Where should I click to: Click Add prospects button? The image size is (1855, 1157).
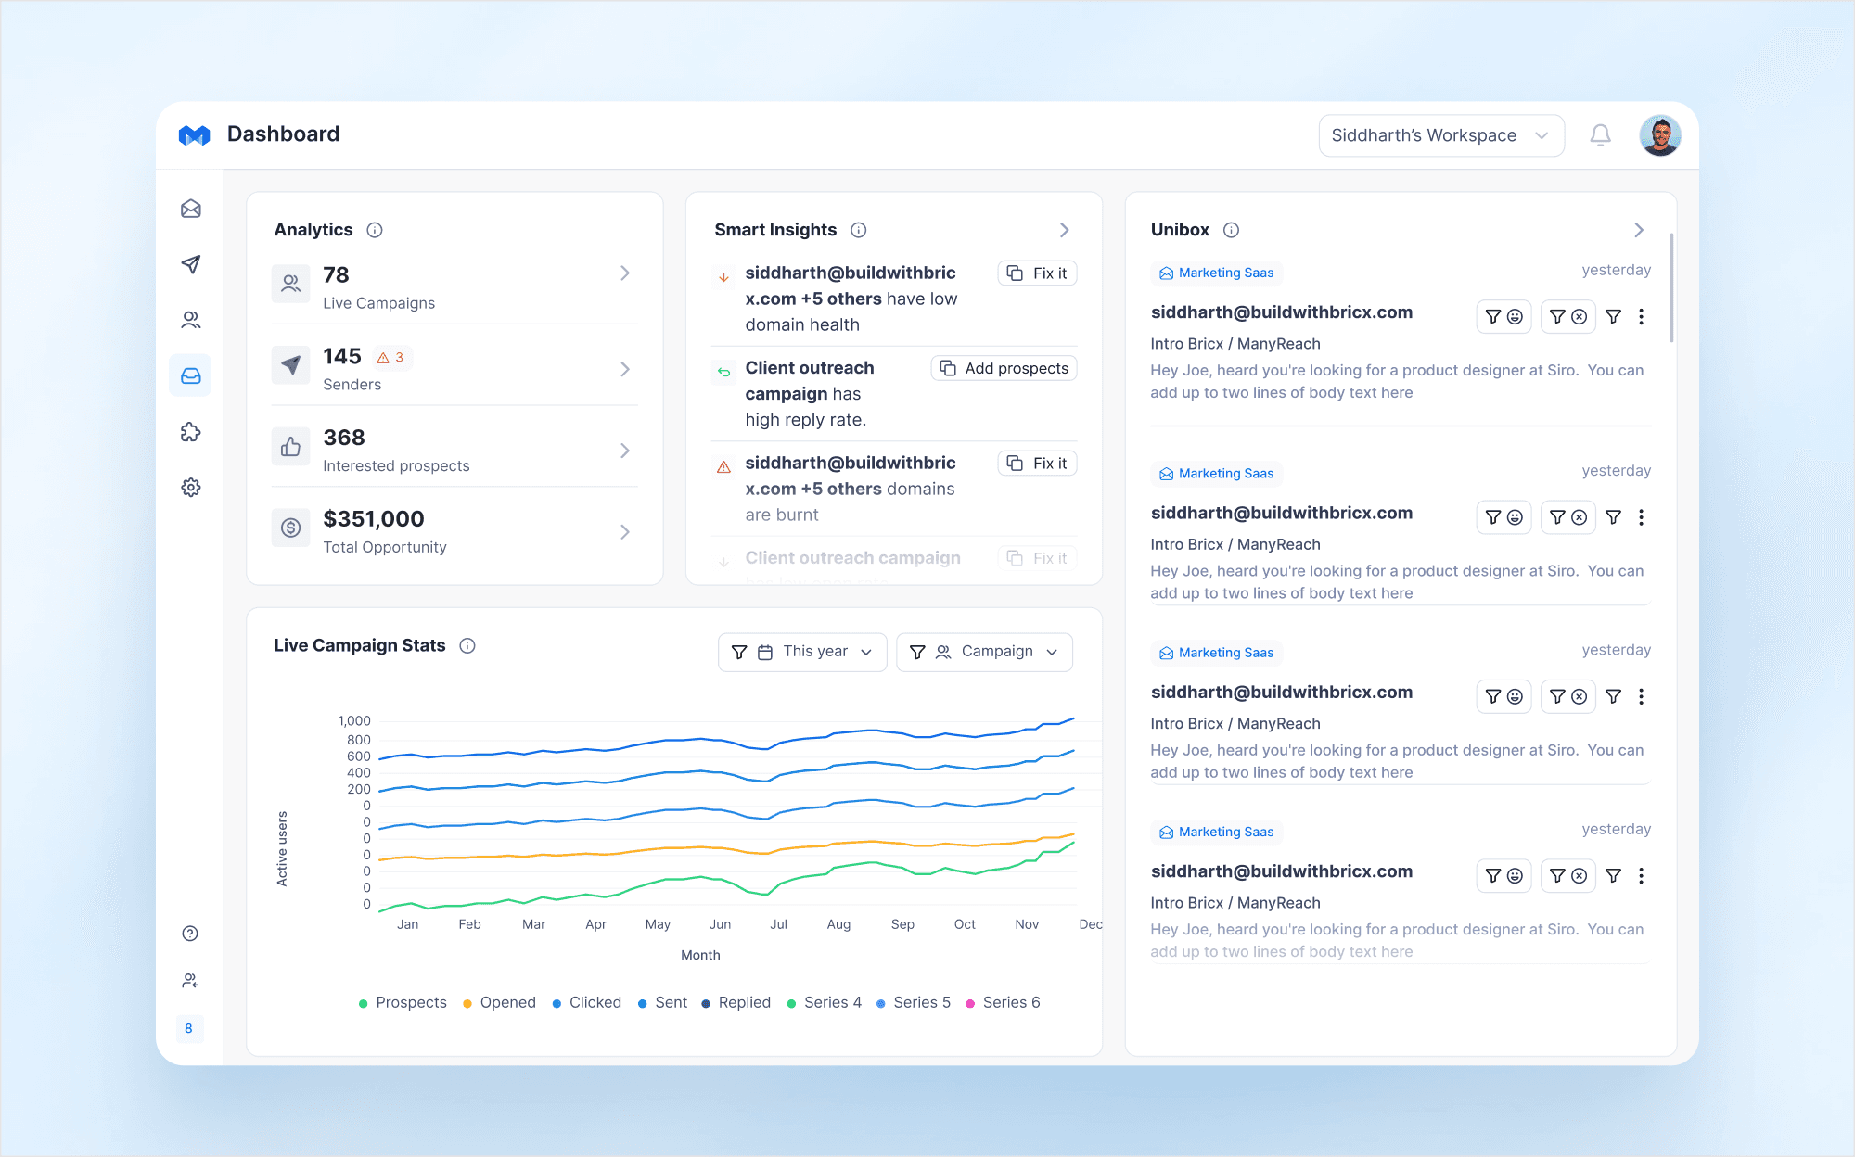[x=1004, y=368]
